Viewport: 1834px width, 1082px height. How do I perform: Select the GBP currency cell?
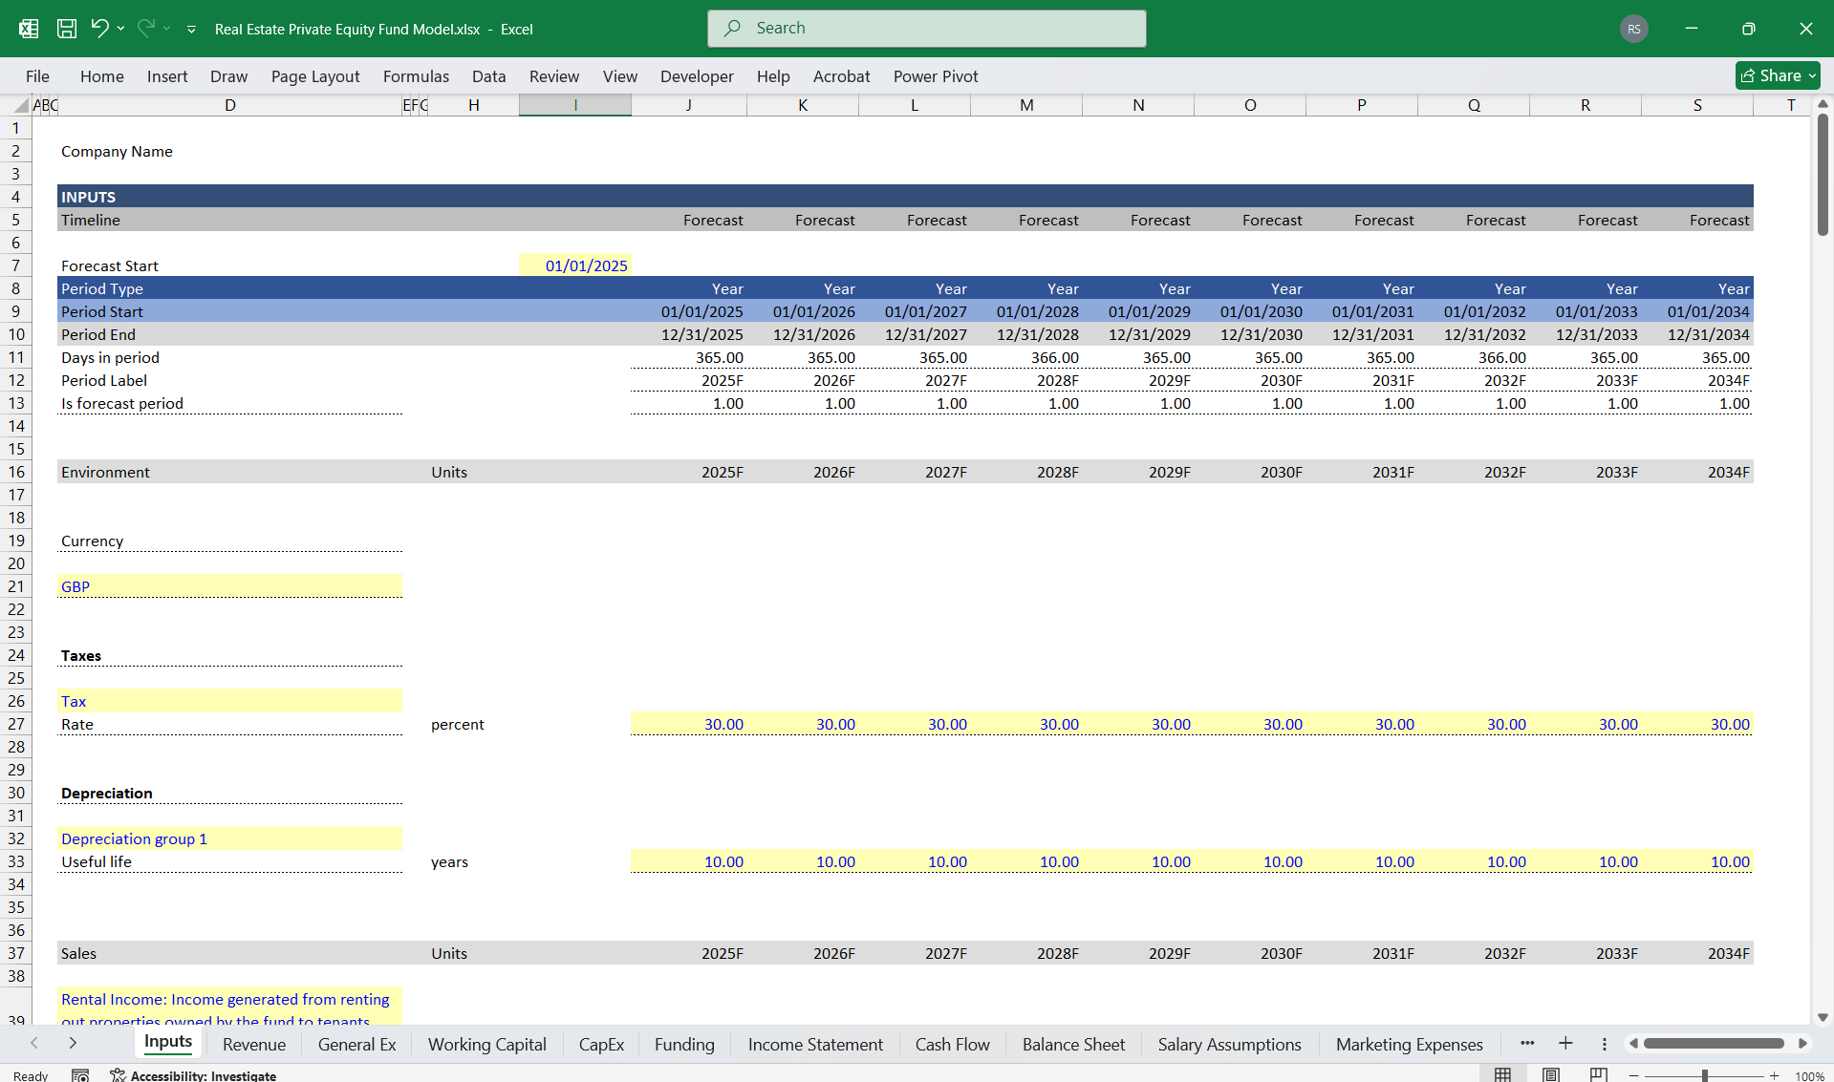tap(230, 586)
